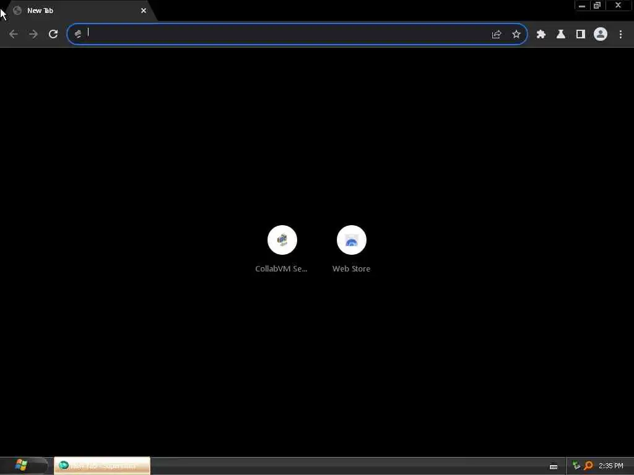634x475 pixels.
Task: Go back to the previous page
Action: point(14,35)
